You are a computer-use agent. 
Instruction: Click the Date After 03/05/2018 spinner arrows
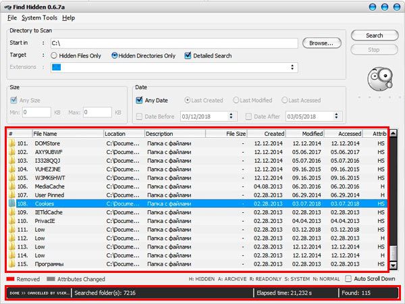click(x=336, y=116)
